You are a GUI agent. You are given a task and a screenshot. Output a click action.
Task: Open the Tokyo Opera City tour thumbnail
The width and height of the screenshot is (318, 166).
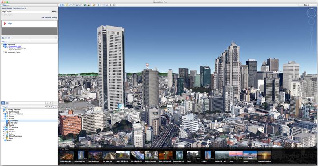pos(81,155)
